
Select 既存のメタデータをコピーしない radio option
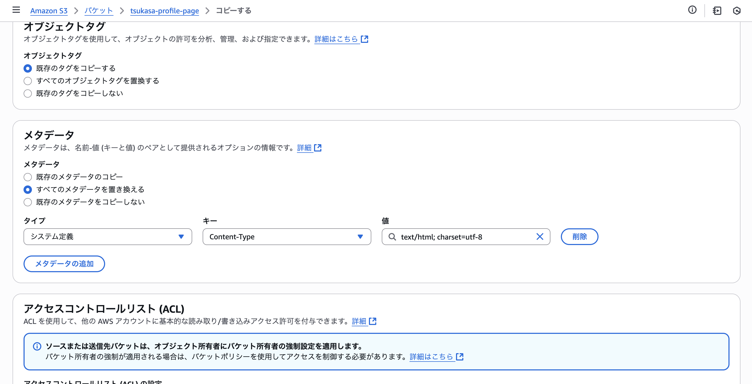click(28, 202)
